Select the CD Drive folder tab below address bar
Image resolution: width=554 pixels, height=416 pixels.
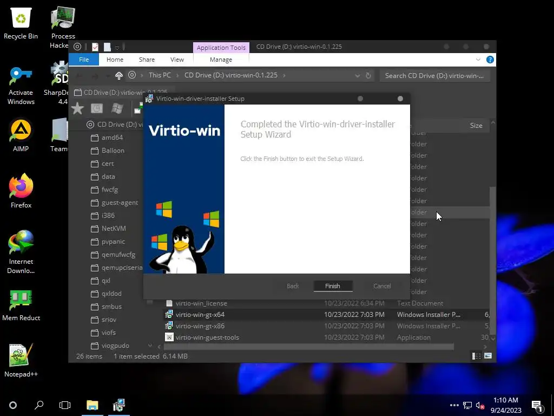[x=121, y=92]
